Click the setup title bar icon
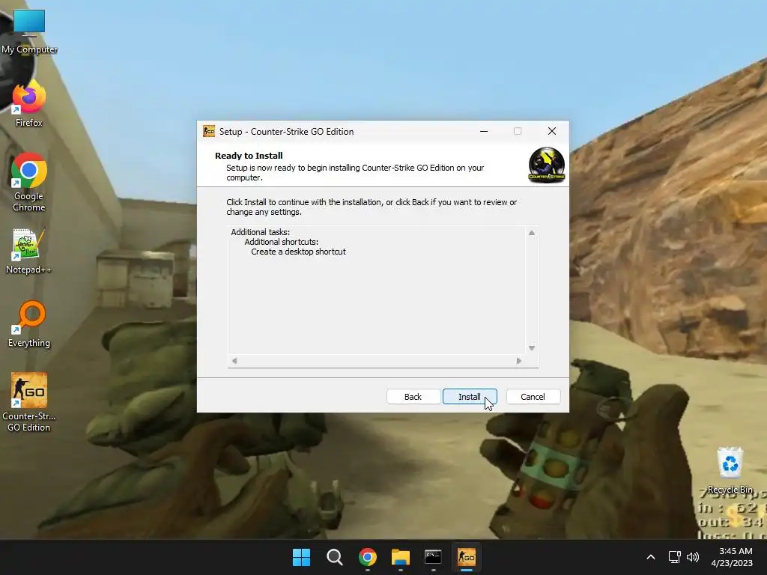This screenshot has height=575, width=767. [209, 131]
